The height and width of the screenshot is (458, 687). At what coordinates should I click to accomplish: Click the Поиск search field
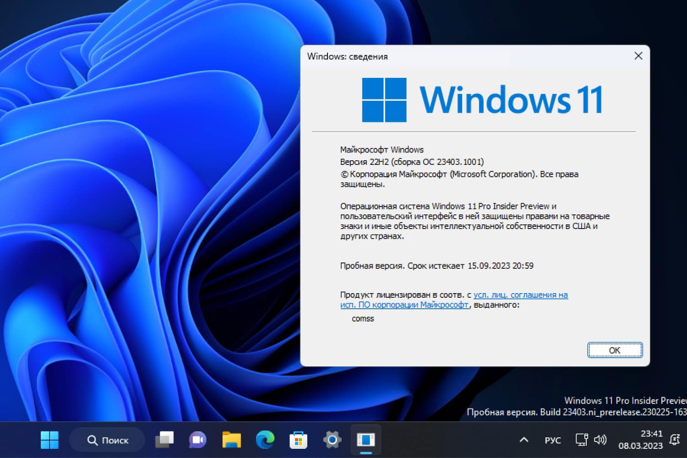tap(107, 440)
